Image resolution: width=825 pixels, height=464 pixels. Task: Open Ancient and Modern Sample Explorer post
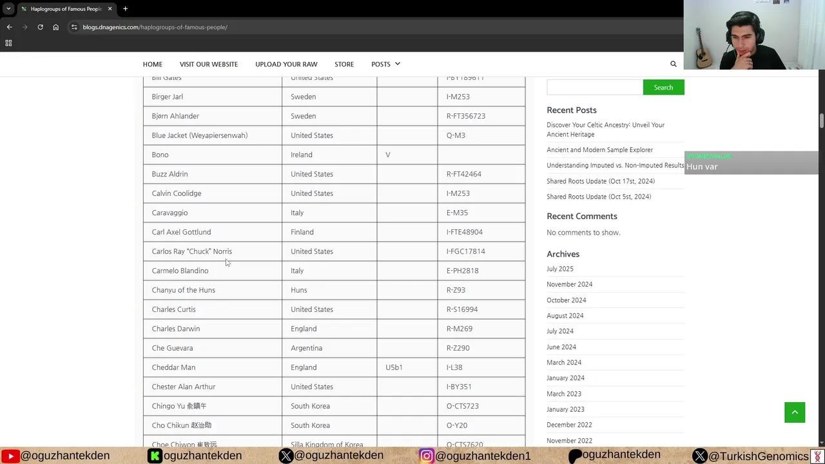[599, 150]
